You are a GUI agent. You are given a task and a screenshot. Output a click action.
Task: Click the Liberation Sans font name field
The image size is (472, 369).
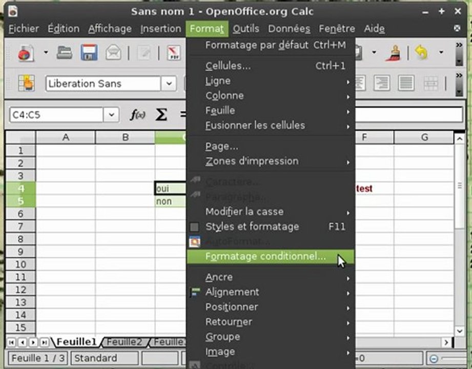pos(103,84)
